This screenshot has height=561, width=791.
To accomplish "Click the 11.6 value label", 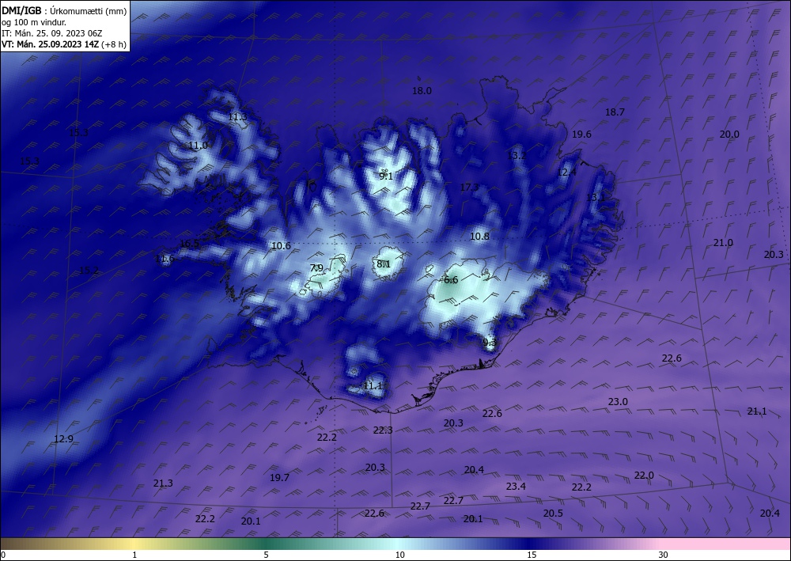I will pyautogui.click(x=165, y=259).
